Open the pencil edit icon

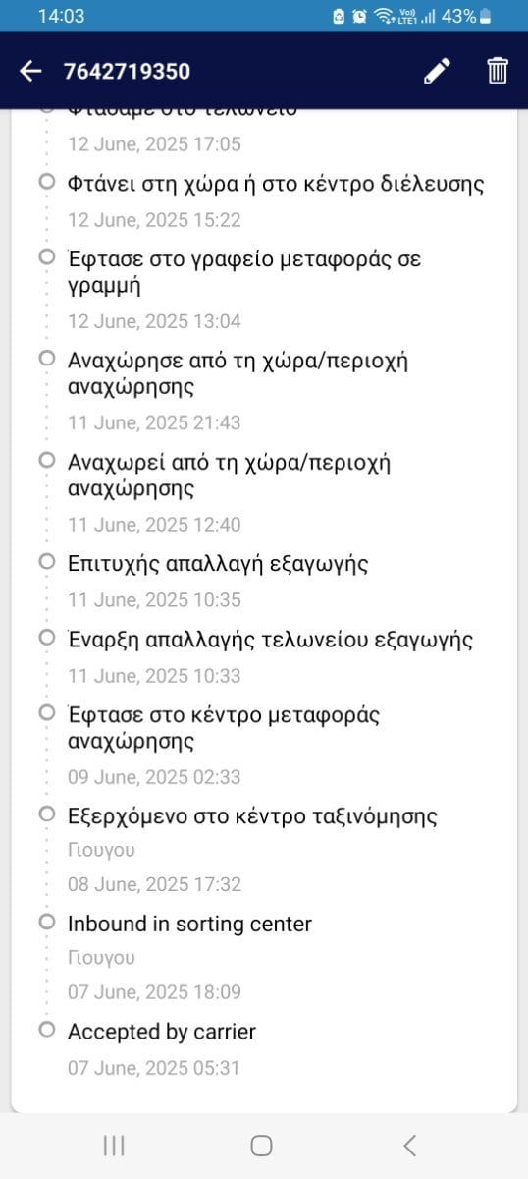(x=437, y=71)
